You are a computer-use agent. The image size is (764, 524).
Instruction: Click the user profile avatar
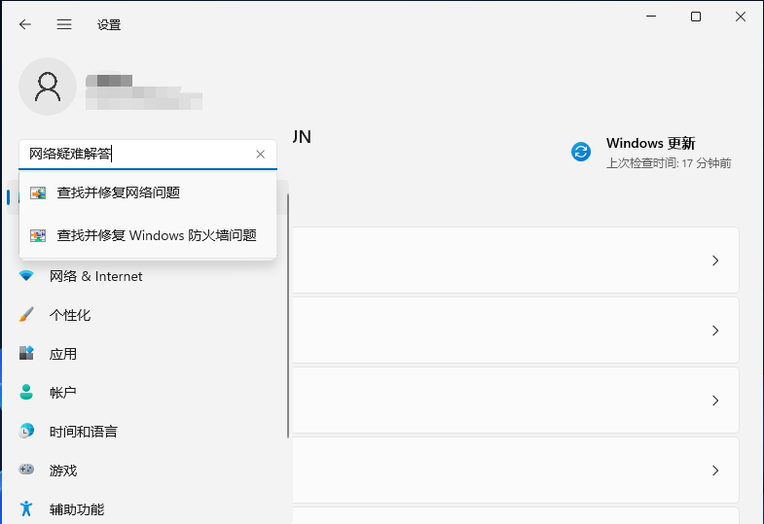[48, 87]
